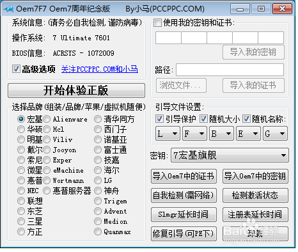Select the Trigem radio button
This screenshot has width=298, height=252.
coord(98,201)
